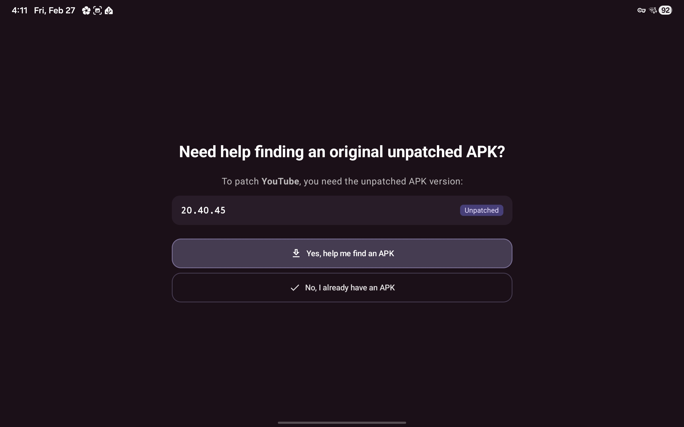Tap the bold "YouTube" app name
This screenshot has width=684, height=427.
click(280, 181)
